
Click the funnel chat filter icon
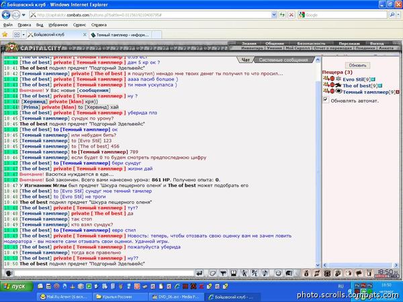click(x=223, y=273)
